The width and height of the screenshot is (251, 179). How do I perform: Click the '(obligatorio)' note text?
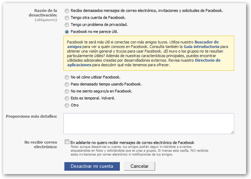(x=46, y=20)
